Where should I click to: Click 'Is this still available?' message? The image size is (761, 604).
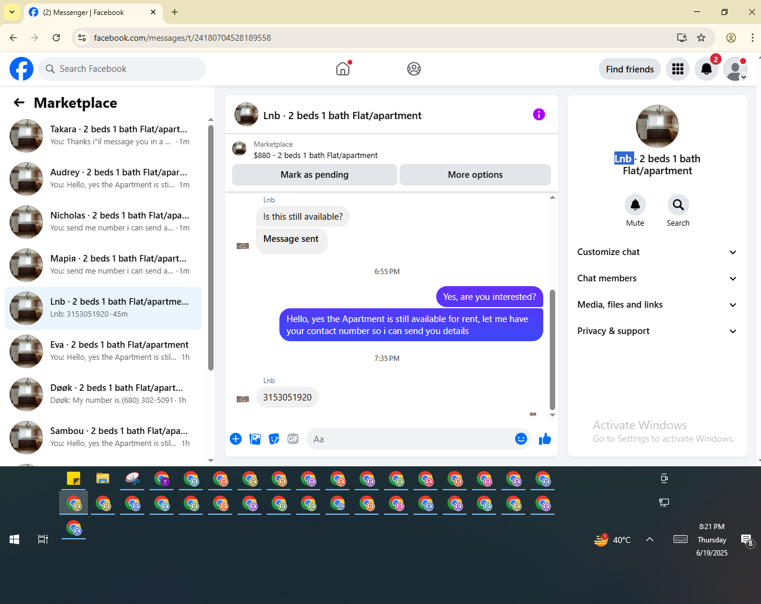[303, 217]
